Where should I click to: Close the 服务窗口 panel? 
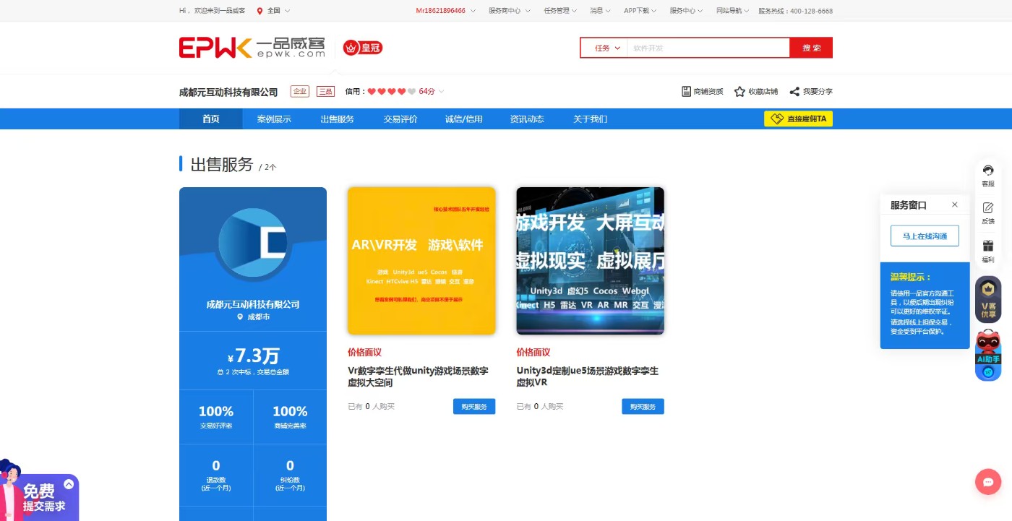click(x=955, y=204)
